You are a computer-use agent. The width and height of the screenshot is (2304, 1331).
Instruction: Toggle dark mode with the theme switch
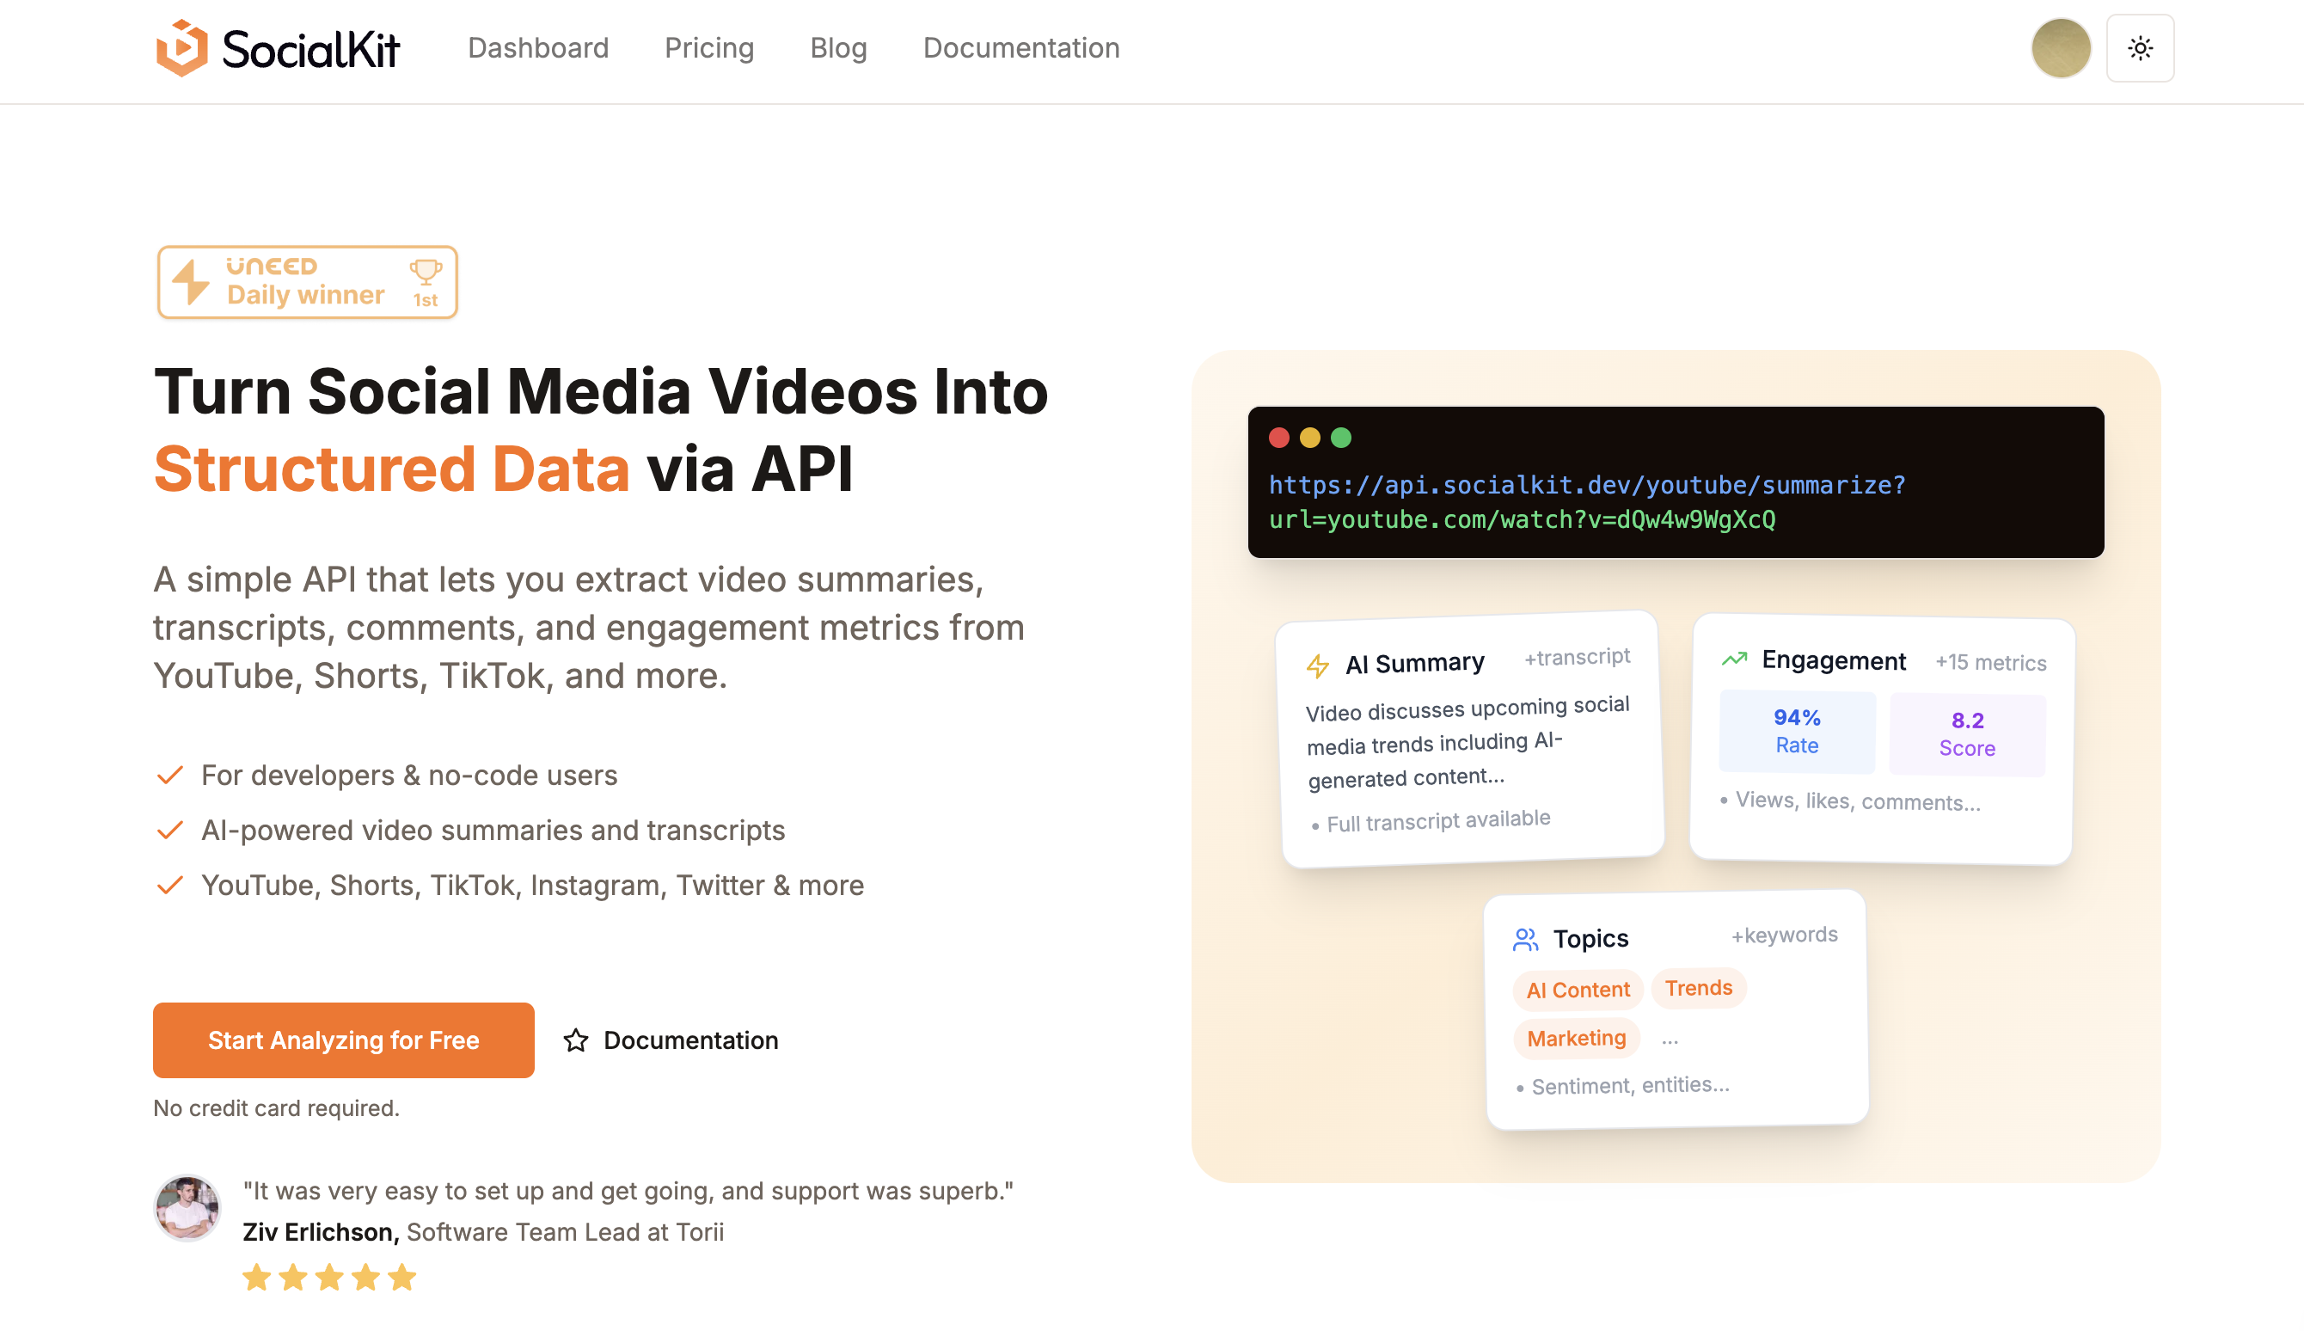2140,47
